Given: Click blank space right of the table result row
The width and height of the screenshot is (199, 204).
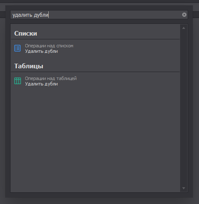Looking at the screenshot, I should (126, 81).
